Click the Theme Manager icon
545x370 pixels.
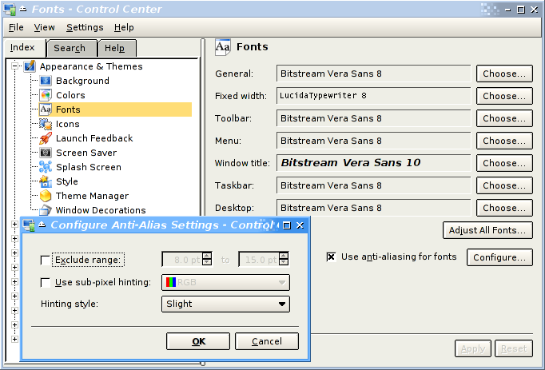(46, 196)
